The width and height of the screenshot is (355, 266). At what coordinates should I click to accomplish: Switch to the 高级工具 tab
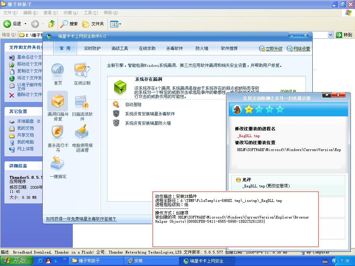(120, 48)
